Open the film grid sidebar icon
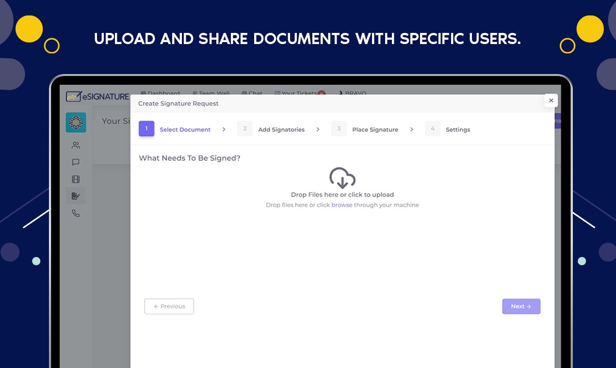Screen dimensions: 616x368 [76, 179]
